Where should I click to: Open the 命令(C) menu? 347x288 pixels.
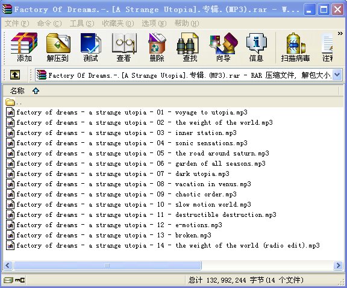tap(49, 23)
